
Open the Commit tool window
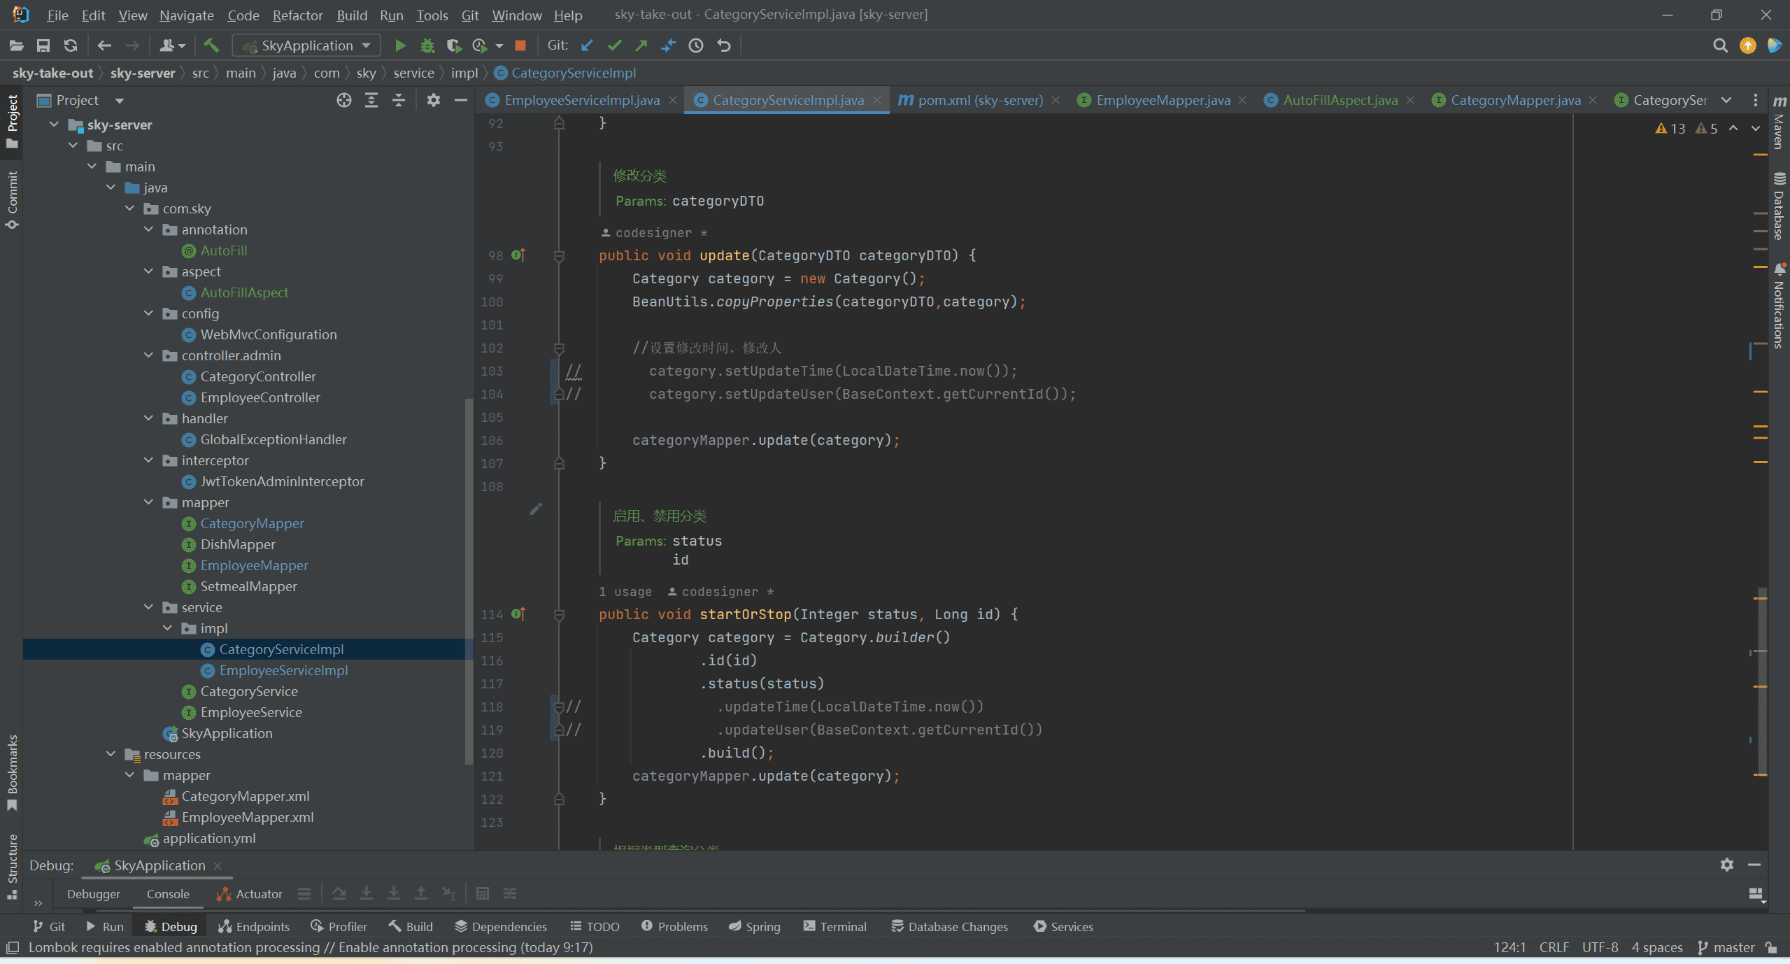tap(12, 199)
